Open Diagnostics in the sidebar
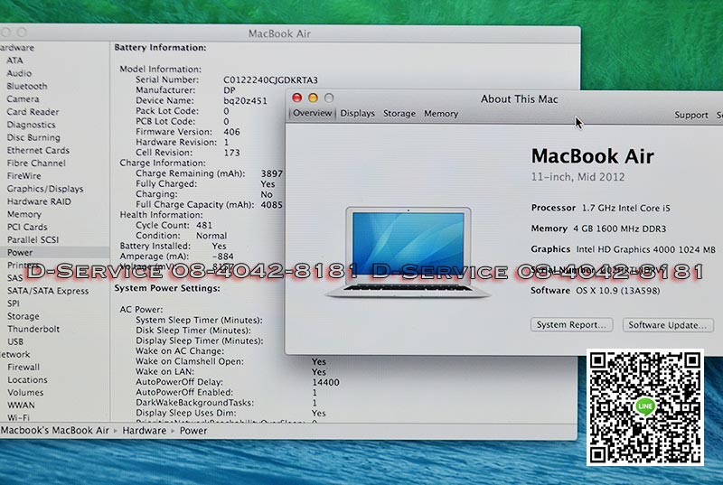The image size is (723, 485). pyautogui.click(x=31, y=125)
